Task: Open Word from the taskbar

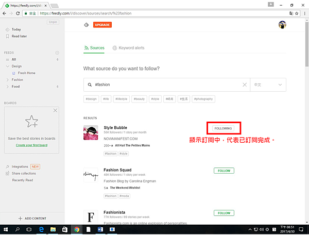Action: [100, 229]
